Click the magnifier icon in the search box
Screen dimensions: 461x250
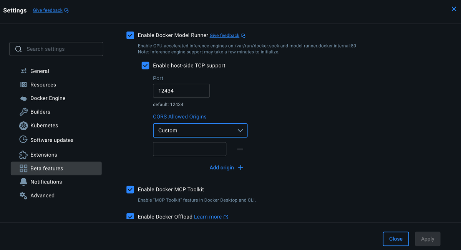(18, 49)
